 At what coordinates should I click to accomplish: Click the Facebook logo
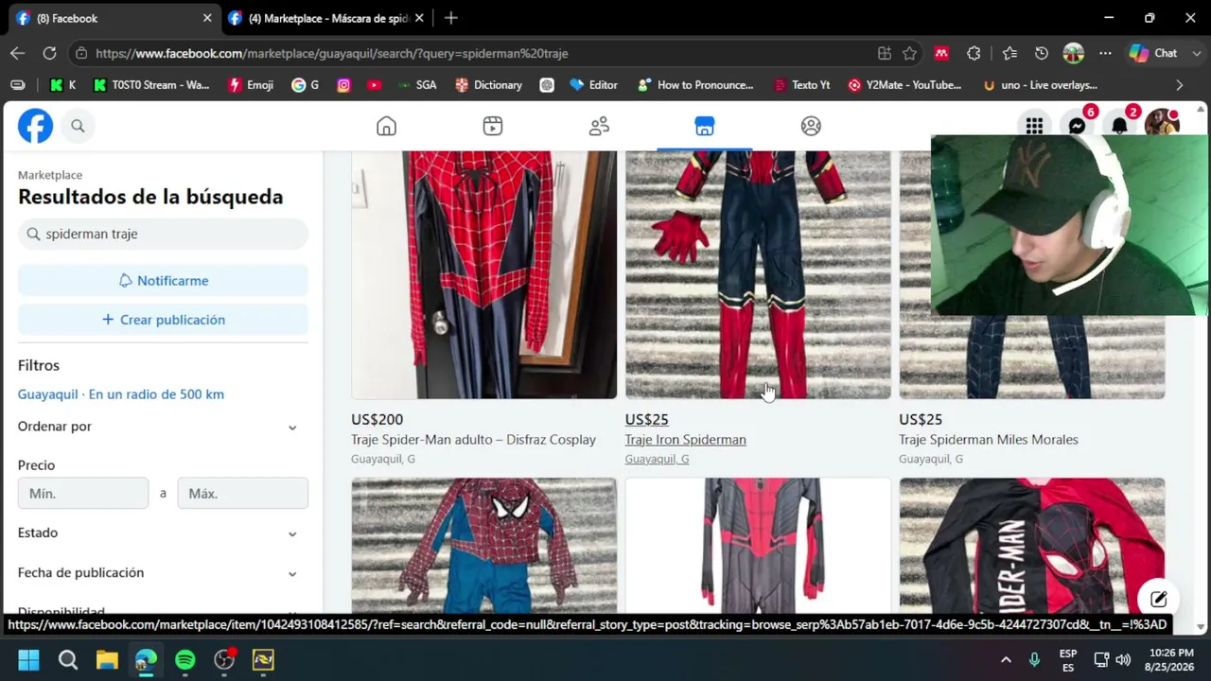click(35, 126)
